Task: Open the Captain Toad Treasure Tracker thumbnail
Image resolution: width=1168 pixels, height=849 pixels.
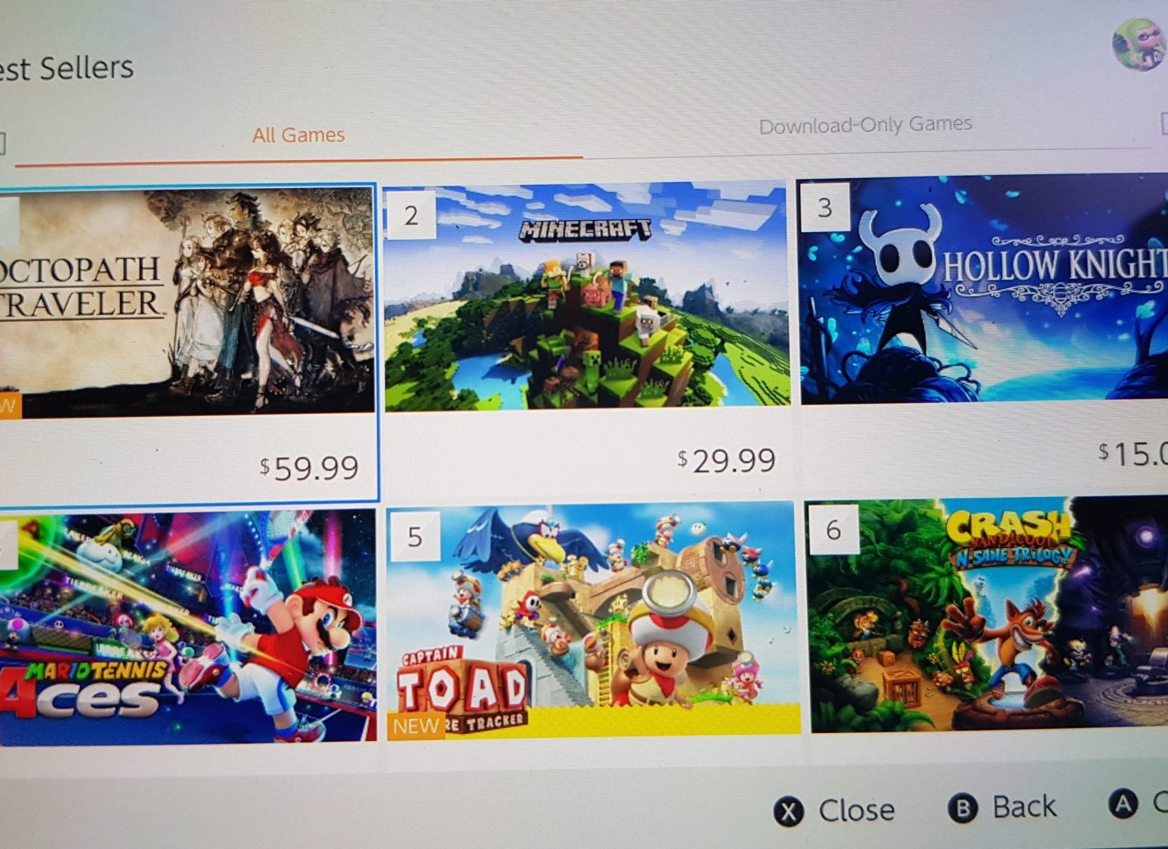Action: click(593, 621)
